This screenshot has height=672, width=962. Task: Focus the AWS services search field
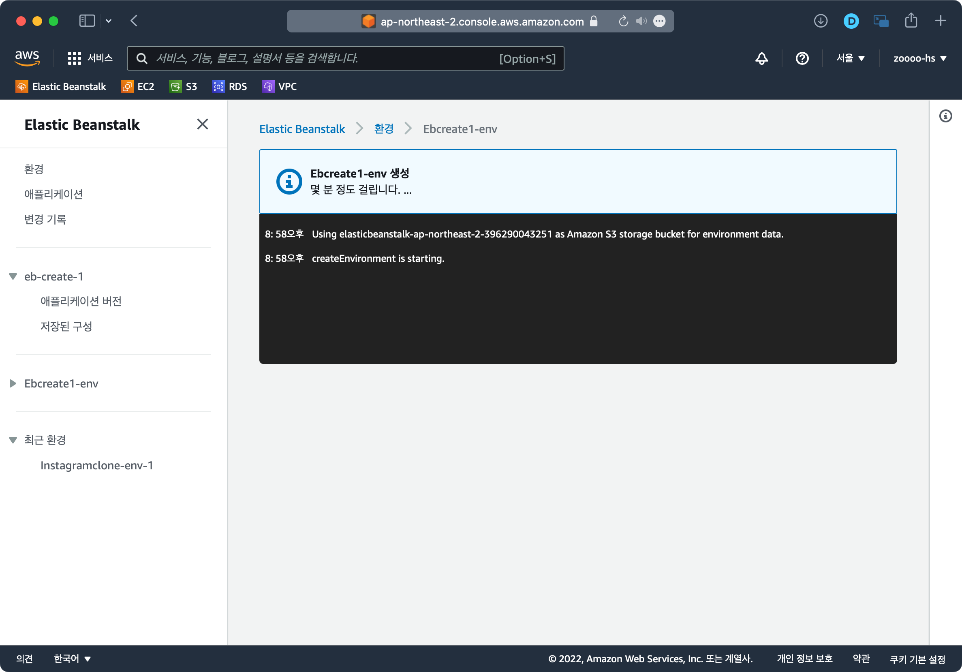click(346, 58)
